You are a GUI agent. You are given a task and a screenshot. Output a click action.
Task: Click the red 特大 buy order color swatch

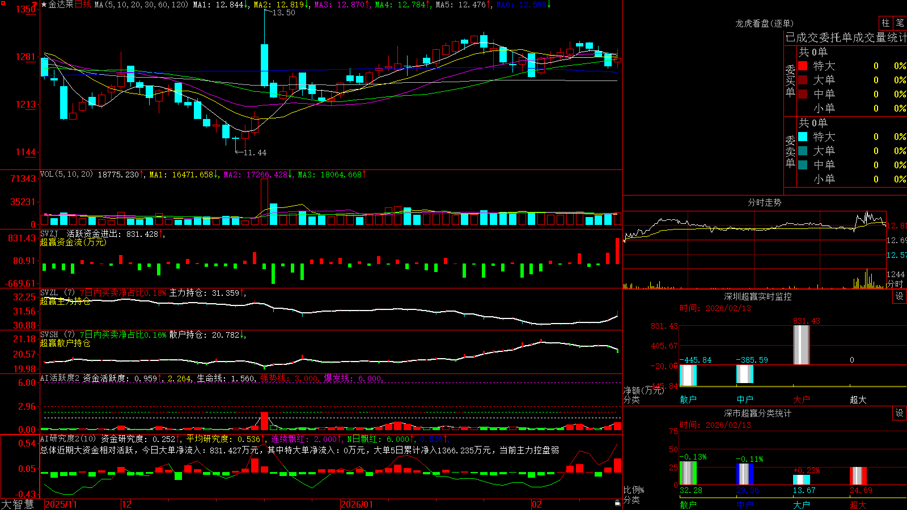[803, 66]
